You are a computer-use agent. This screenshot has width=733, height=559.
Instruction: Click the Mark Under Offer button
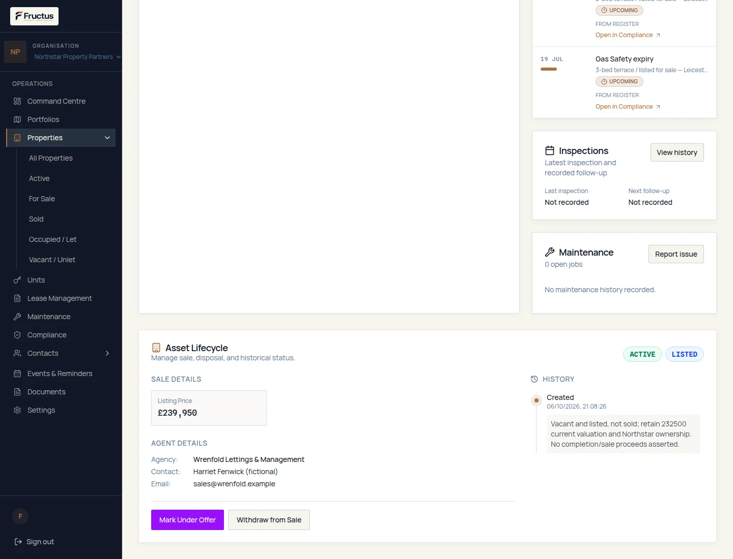tap(187, 520)
